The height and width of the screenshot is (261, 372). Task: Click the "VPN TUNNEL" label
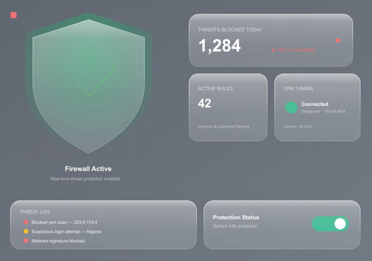[299, 88]
